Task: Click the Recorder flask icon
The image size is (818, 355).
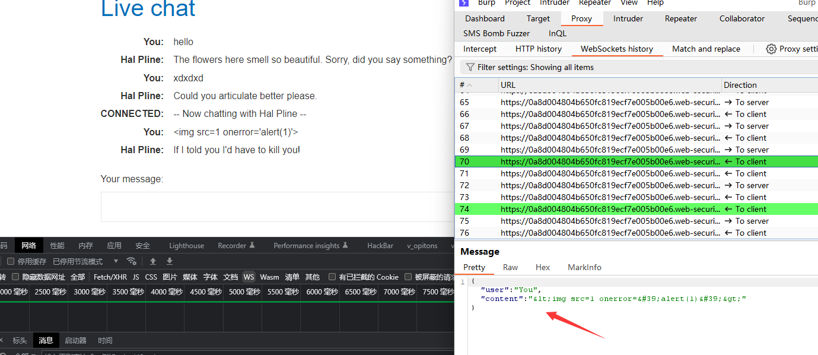Action: [x=252, y=246]
